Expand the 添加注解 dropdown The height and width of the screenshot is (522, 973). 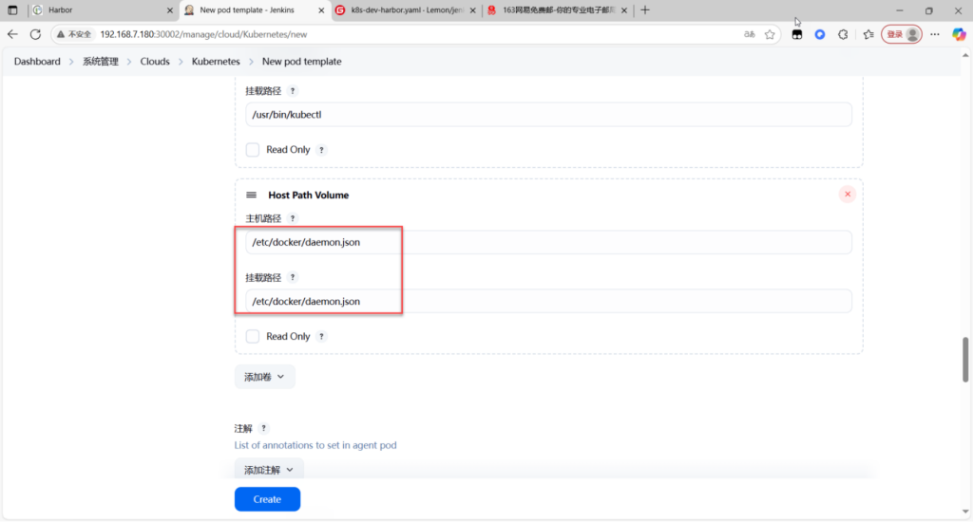pyautogui.click(x=269, y=469)
